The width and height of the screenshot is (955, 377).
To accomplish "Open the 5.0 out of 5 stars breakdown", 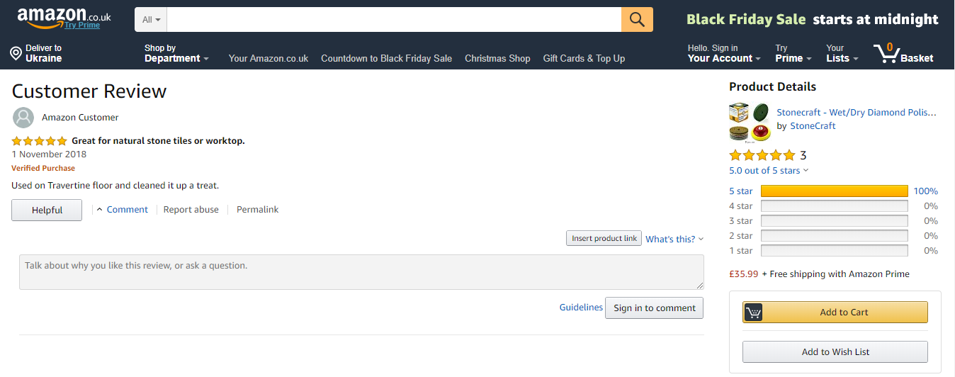I will [x=769, y=171].
